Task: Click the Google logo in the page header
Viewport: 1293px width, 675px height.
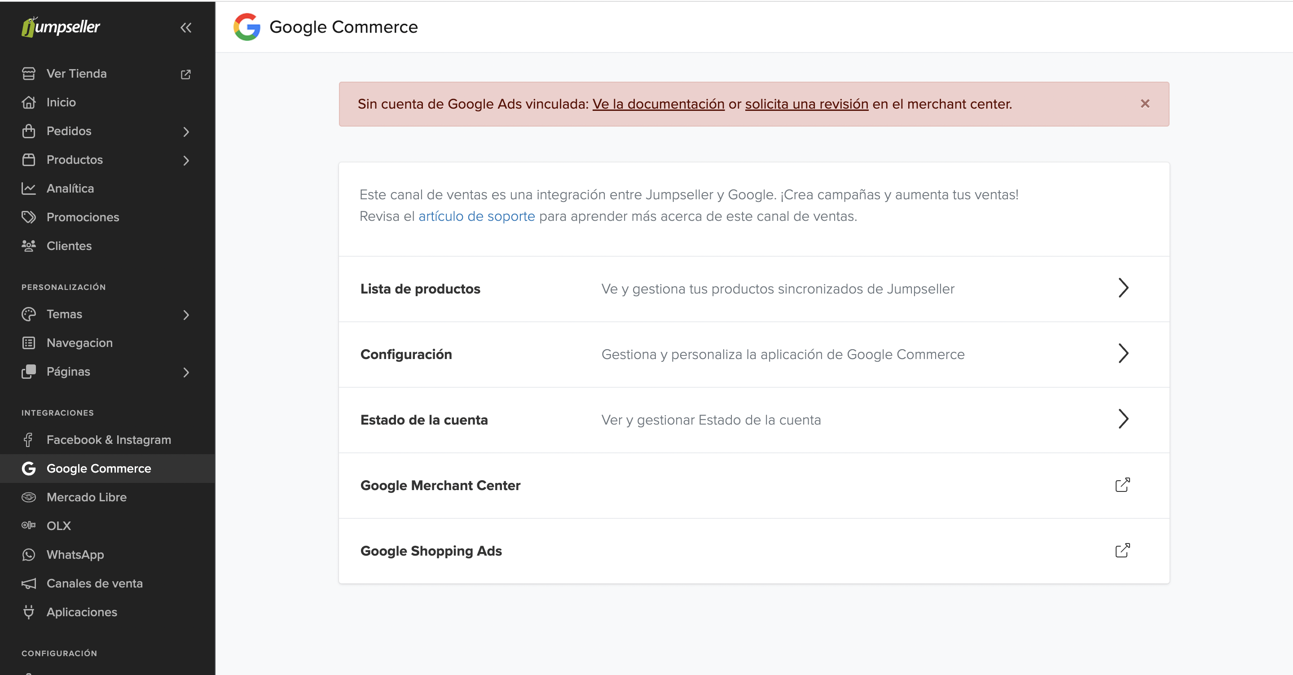Action: [x=247, y=27]
